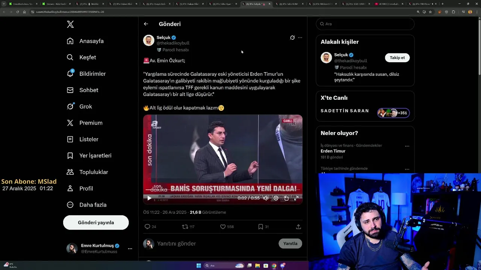
Task: Click the Topluluklar people icon
Action: click(70, 172)
